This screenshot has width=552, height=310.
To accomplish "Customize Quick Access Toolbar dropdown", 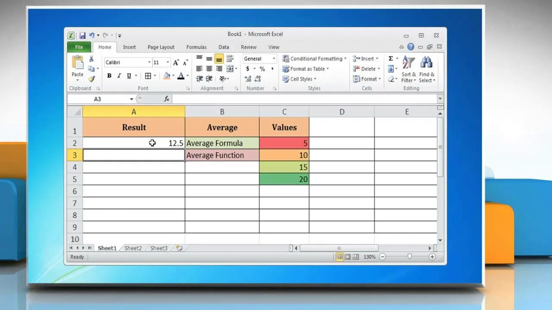I will pyautogui.click(x=119, y=36).
